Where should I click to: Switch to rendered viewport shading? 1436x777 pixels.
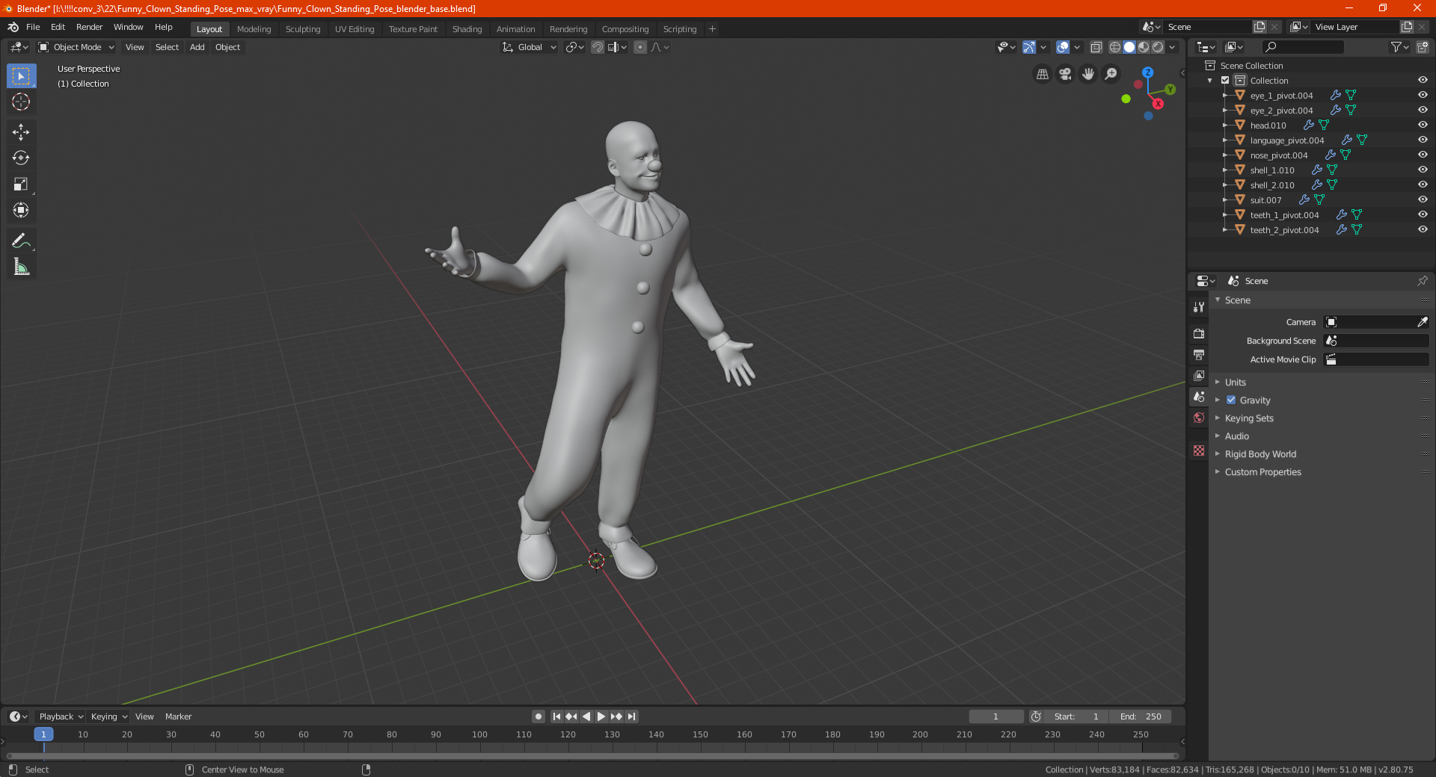coord(1158,47)
